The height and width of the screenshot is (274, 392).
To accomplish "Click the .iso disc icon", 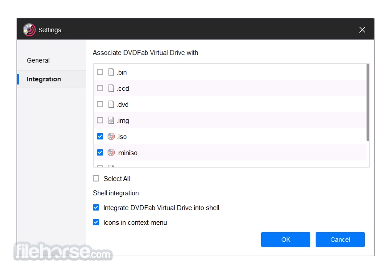I will pos(111,136).
